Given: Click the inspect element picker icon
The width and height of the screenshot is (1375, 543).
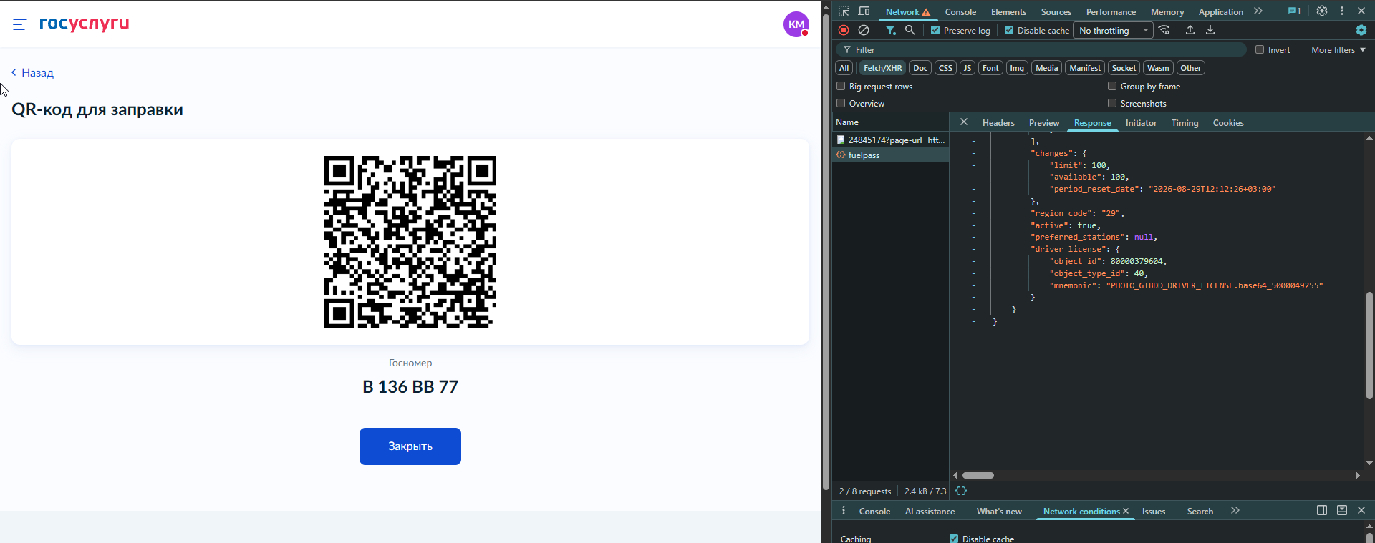Looking at the screenshot, I should point(844,11).
